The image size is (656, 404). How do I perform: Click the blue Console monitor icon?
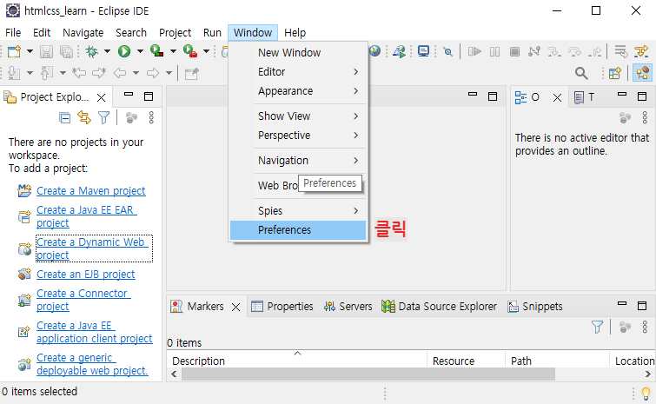coord(423,51)
